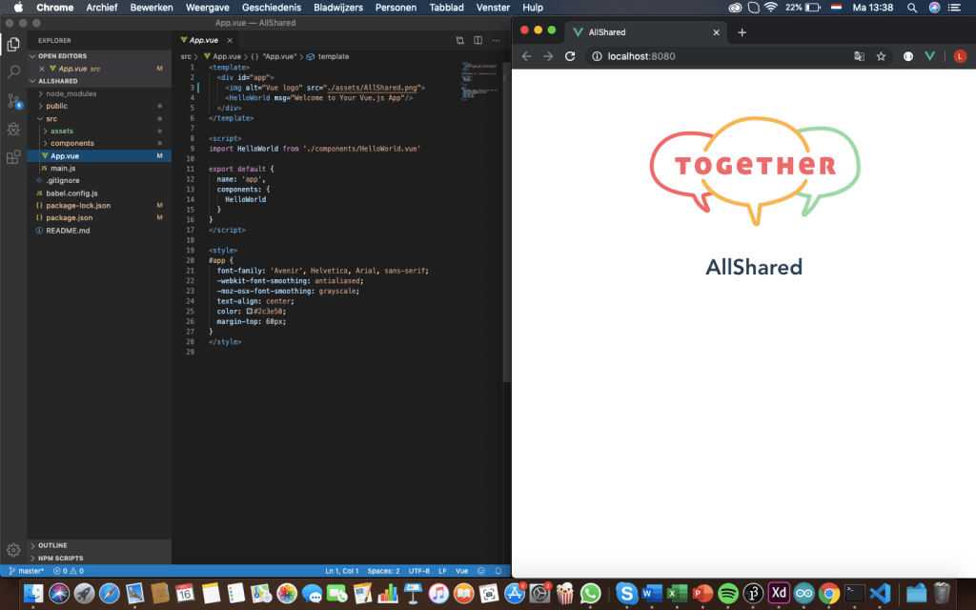The image size is (976, 610).
Task: Open the Debug view bug icon
Action: click(13, 129)
